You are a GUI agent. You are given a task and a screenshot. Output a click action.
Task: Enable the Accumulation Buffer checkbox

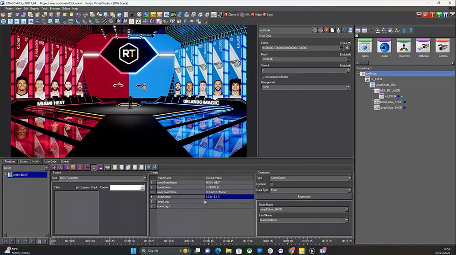pyautogui.click(x=263, y=77)
